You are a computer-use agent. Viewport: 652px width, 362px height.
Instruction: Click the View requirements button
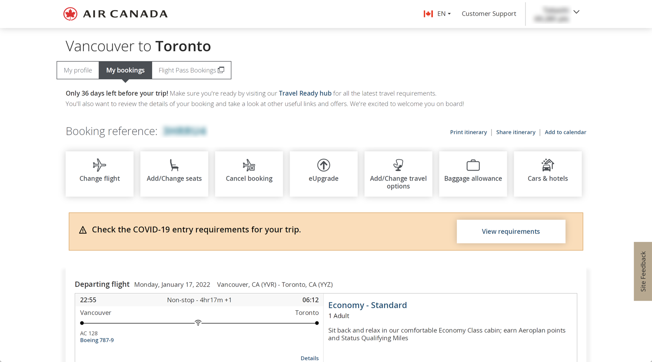tap(511, 231)
